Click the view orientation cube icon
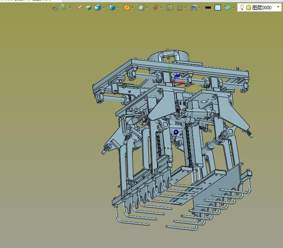 [x=112, y=7]
